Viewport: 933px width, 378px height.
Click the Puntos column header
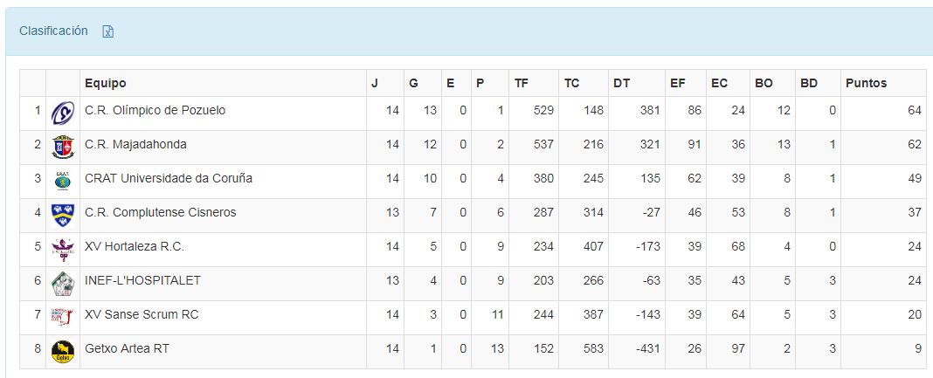pos(866,83)
